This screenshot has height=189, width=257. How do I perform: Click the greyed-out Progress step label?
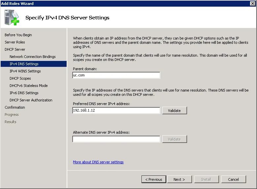pyautogui.click(x=12, y=115)
